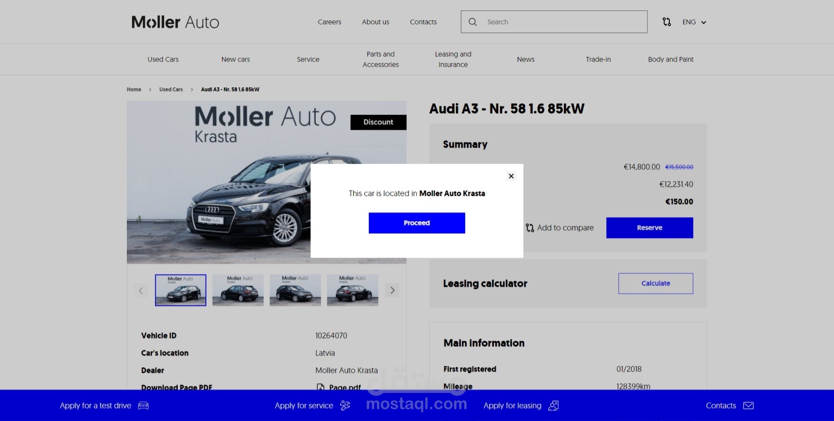Go to Home breadcrumb
This screenshot has width=834, height=421.
click(134, 90)
